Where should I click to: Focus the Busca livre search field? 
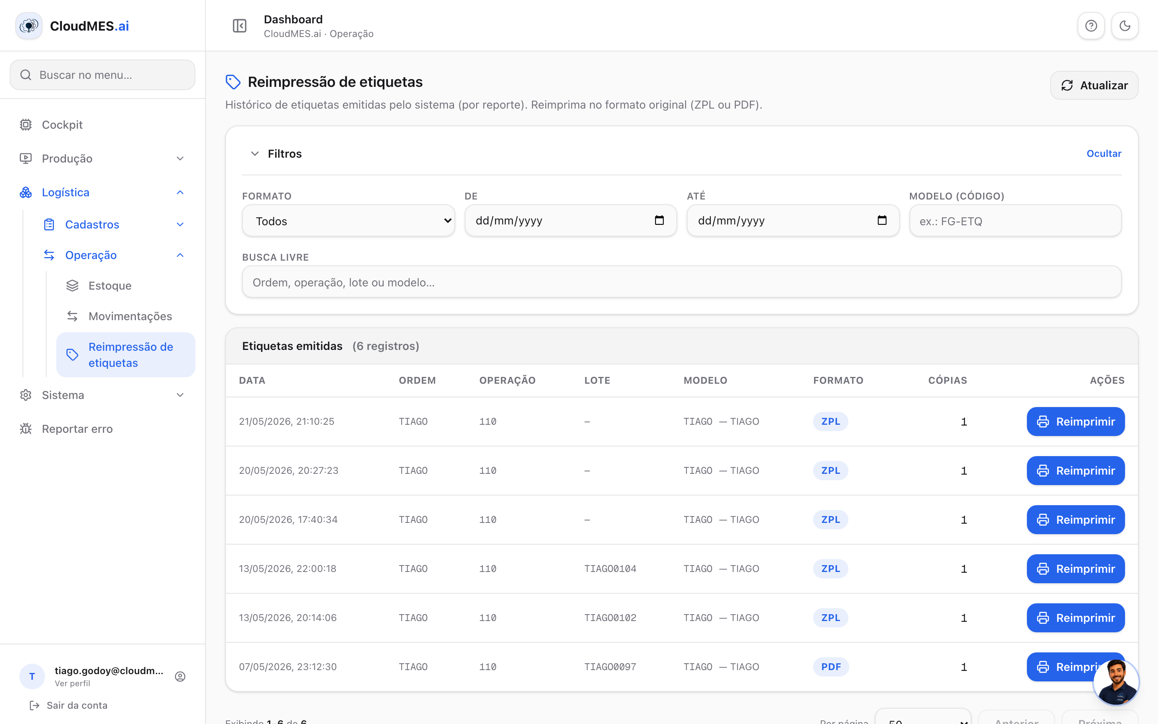tap(682, 282)
